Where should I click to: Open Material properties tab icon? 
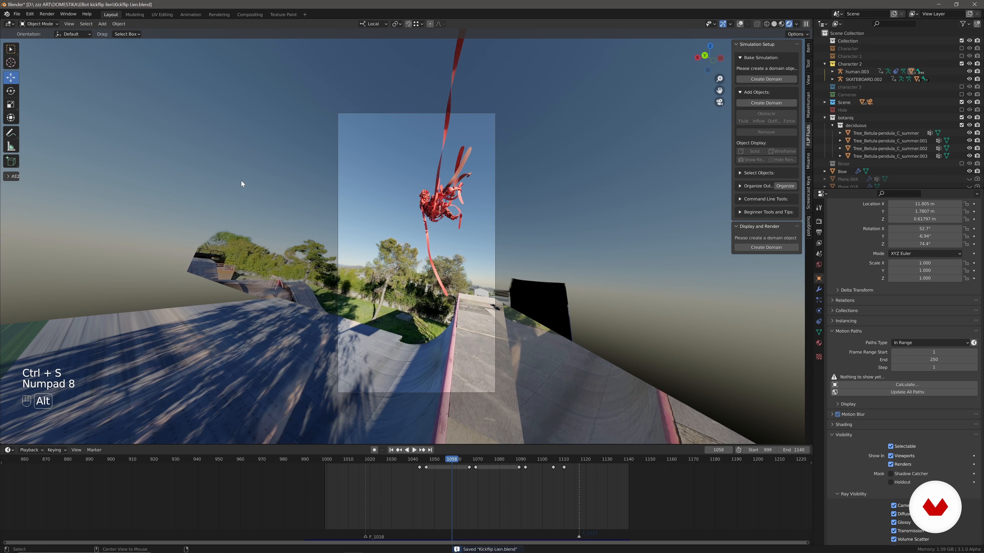tap(819, 343)
